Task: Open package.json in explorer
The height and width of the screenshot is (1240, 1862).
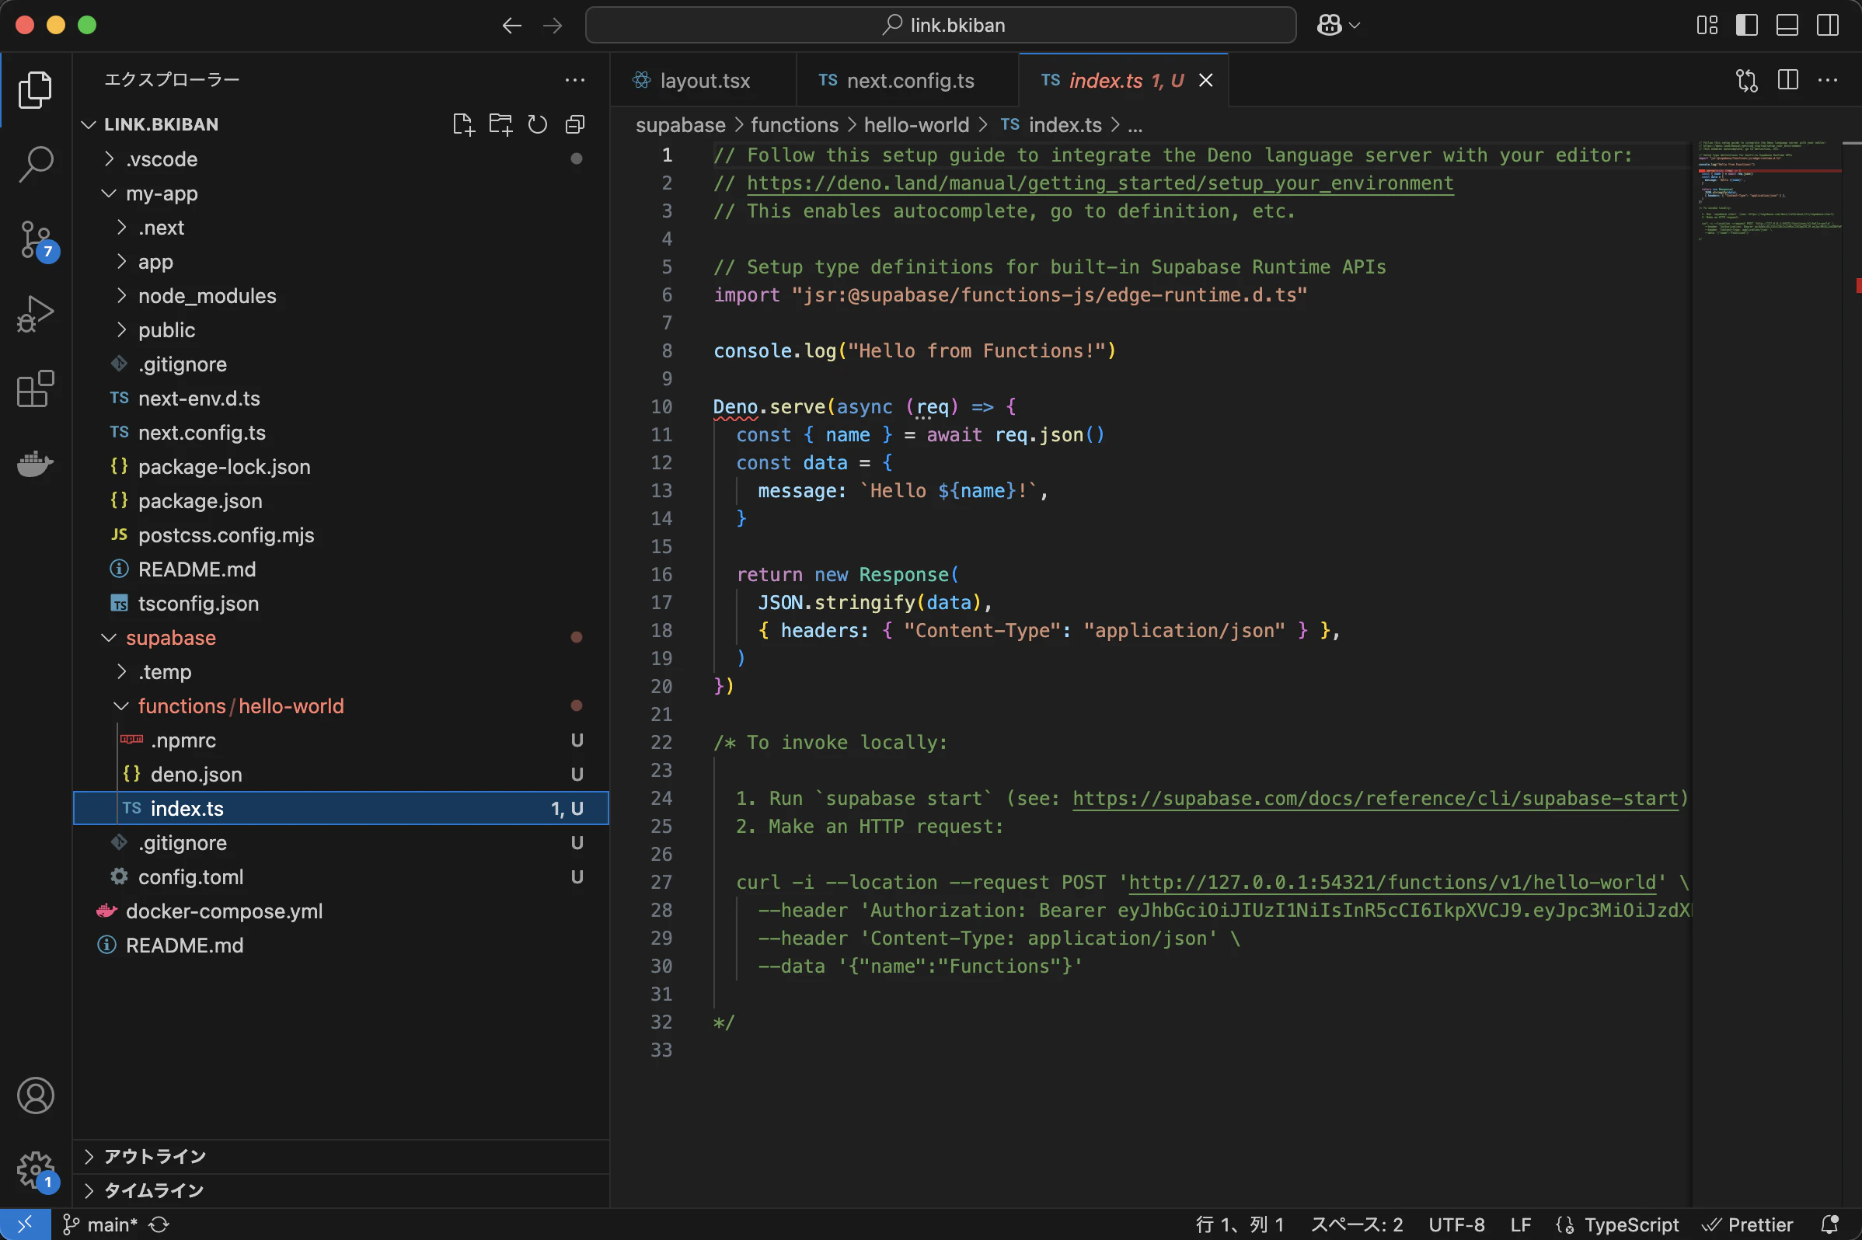Action: pos(341,500)
